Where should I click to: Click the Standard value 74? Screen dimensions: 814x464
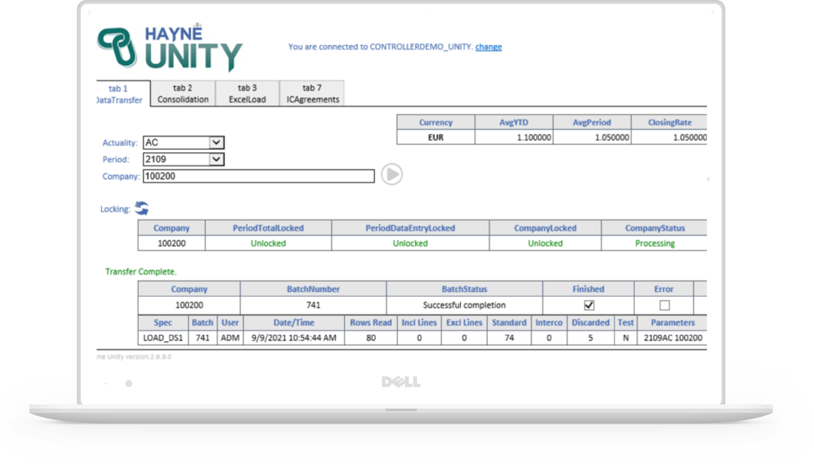coord(509,338)
